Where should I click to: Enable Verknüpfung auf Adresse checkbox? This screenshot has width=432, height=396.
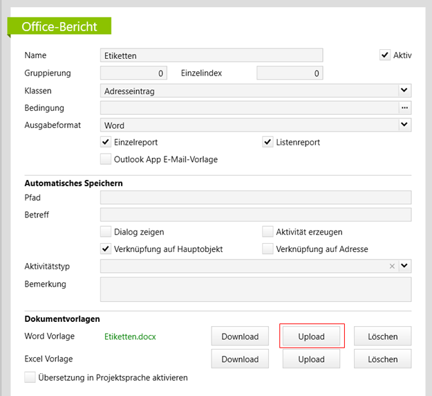coord(268,249)
